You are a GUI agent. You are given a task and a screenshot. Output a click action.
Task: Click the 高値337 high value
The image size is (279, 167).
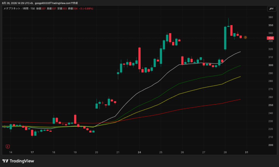(x=51, y=8)
